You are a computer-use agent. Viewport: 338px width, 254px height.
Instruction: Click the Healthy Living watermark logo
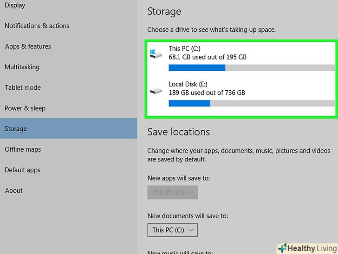tap(306, 248)
